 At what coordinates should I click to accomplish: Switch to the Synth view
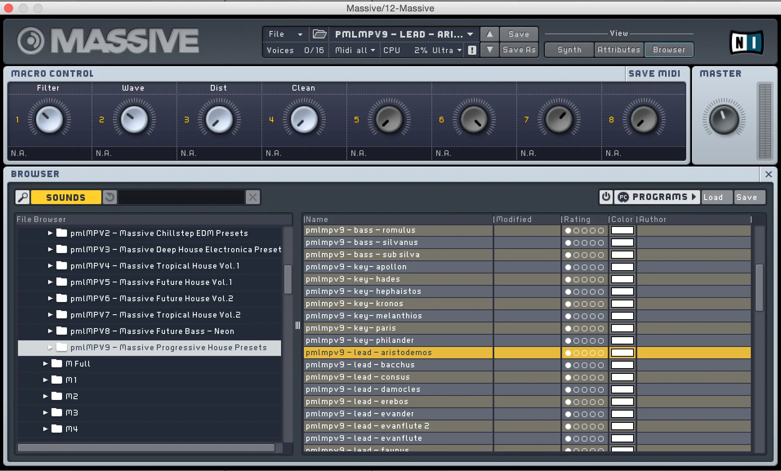pos(569,50)
